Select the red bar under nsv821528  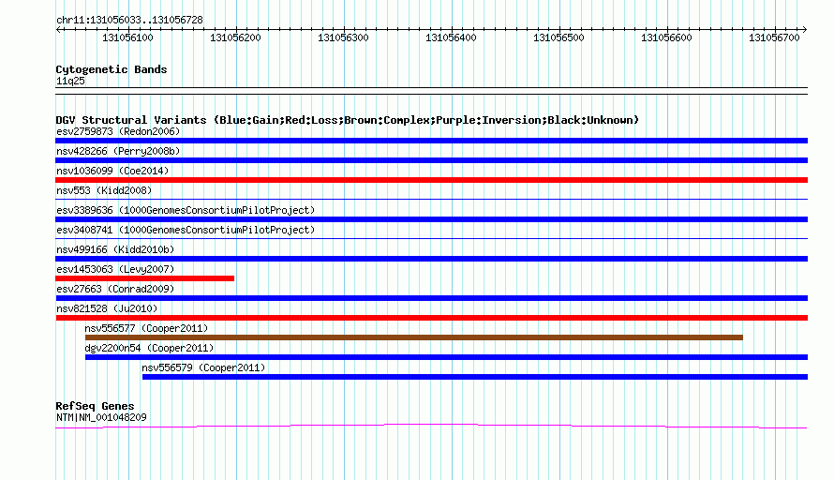point(431,318)
